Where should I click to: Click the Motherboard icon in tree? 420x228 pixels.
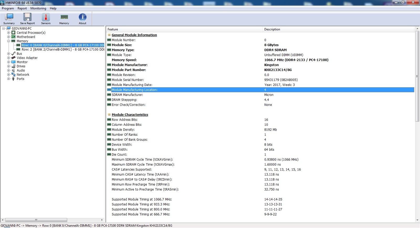[x=13, y=37]
